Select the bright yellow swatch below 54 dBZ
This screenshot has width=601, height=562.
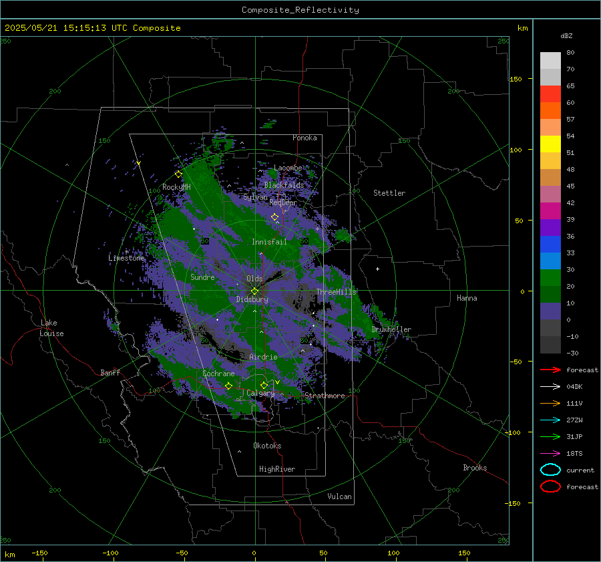click(550, 144)
